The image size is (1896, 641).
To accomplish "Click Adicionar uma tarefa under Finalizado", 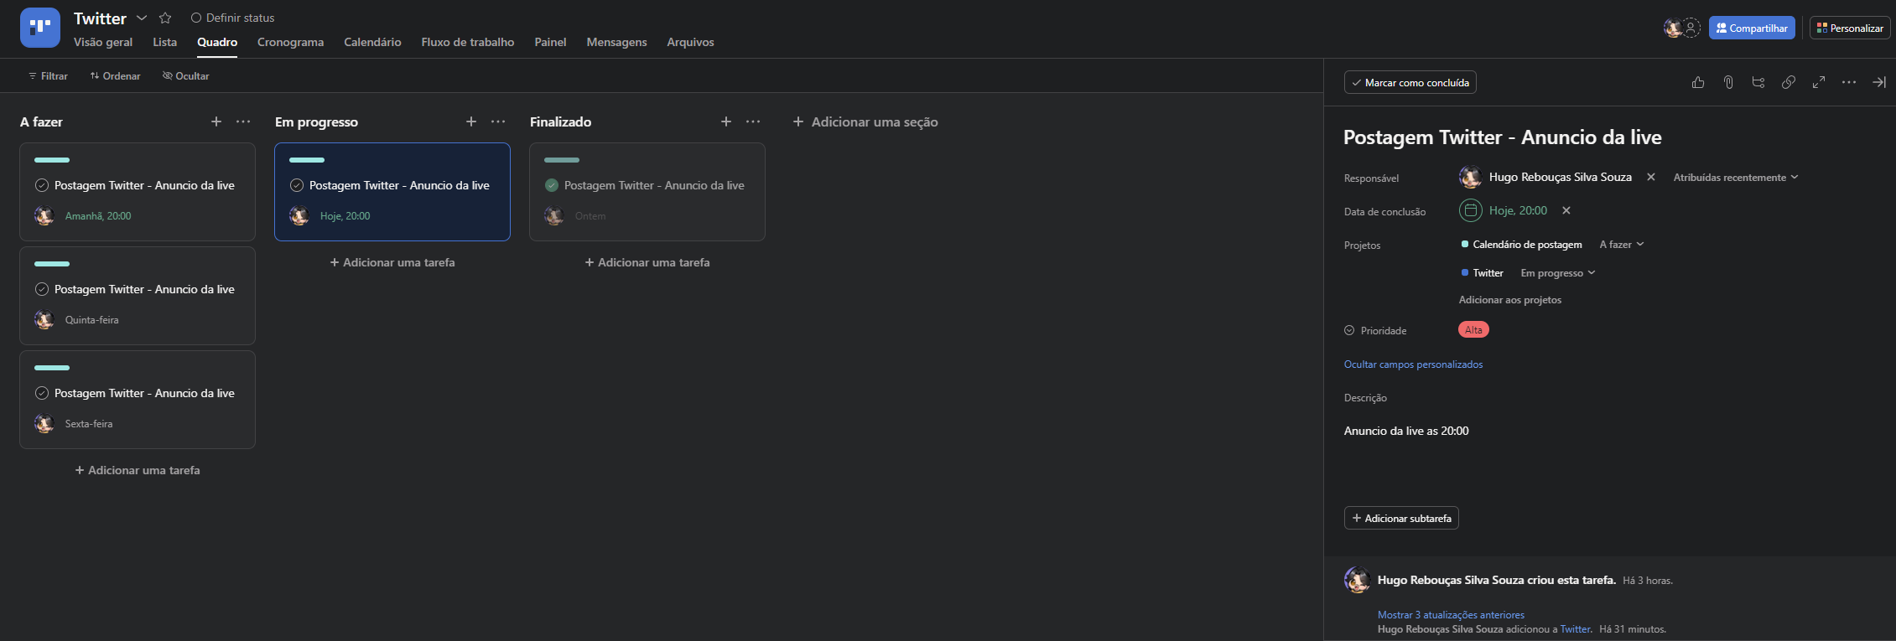I will coord(647,262).
